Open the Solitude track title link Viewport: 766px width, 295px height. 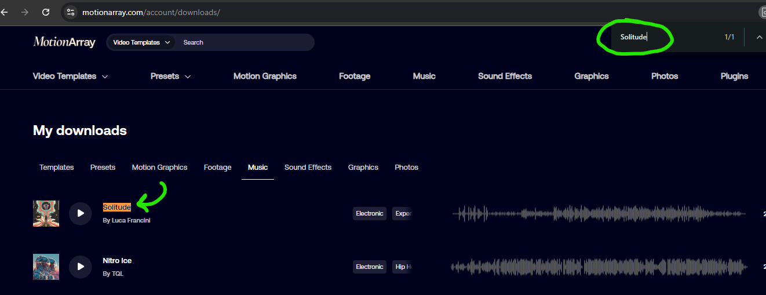coord(116,207)
